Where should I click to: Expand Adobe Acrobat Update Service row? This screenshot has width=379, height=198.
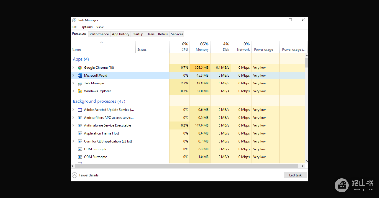pyautogui.click(x=73, y=110)
